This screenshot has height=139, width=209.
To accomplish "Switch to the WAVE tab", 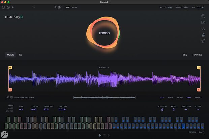I will (10, 55).
